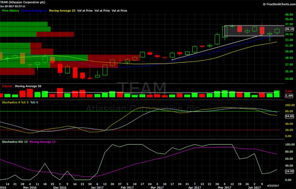
Task: Select the red candlestick above the 19 tick
Action: pos(240,29)
